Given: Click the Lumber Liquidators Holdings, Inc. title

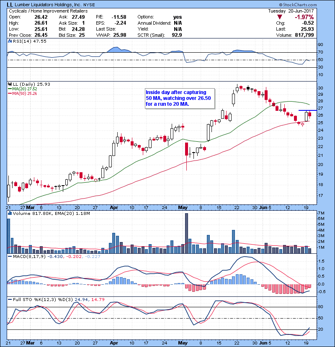Looking at the screenshot, I should (48, 5).
